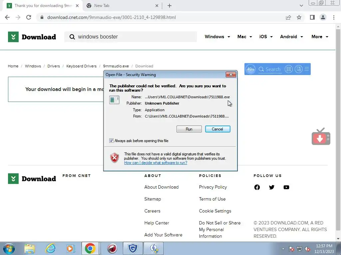Click the Chrome taskbar icon
This screenshot has width=341, height=255.
[90, 248]
